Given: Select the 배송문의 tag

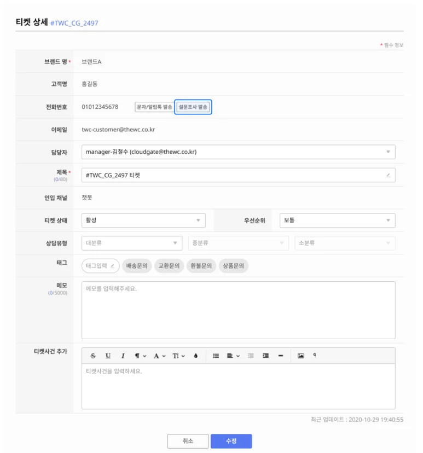Looking at the screenshot, I should (137, 266).
